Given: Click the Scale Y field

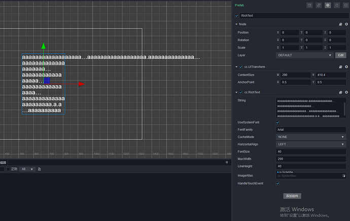Looking at the screenshot, I should click(313, 48).
